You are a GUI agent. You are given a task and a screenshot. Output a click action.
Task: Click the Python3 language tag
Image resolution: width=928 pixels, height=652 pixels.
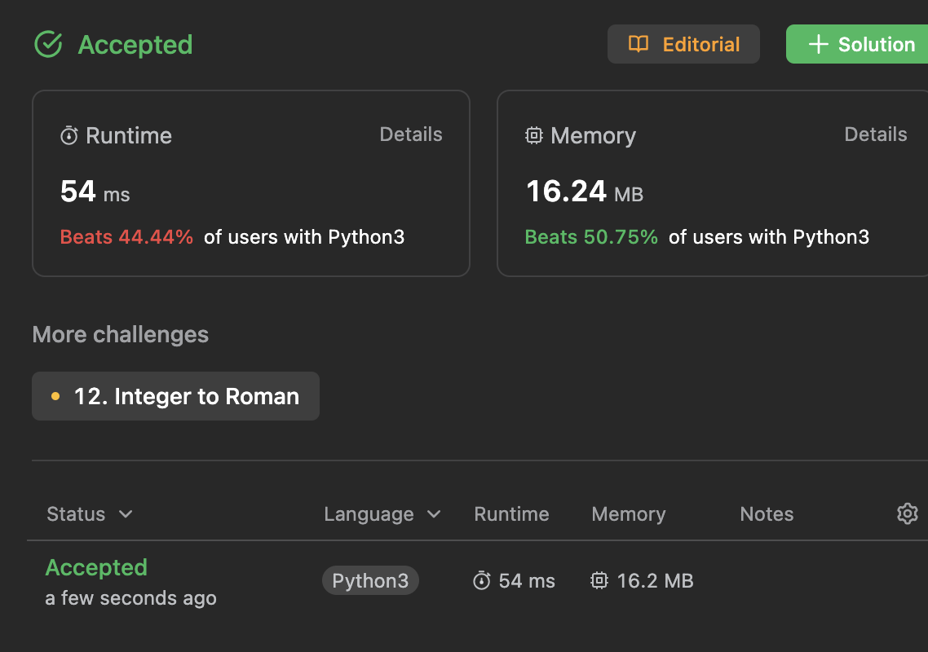pyautogui.click(x=370, y=580)
